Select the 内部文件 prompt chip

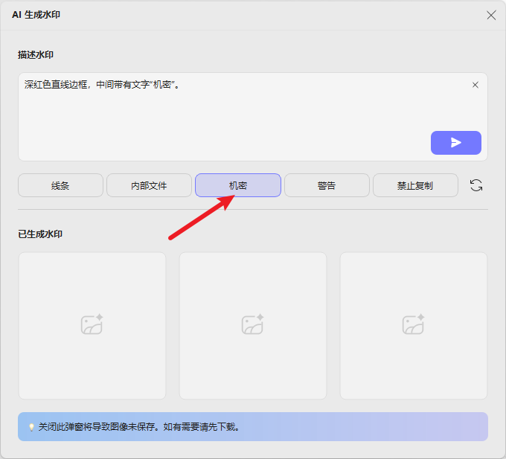point(149,185)
